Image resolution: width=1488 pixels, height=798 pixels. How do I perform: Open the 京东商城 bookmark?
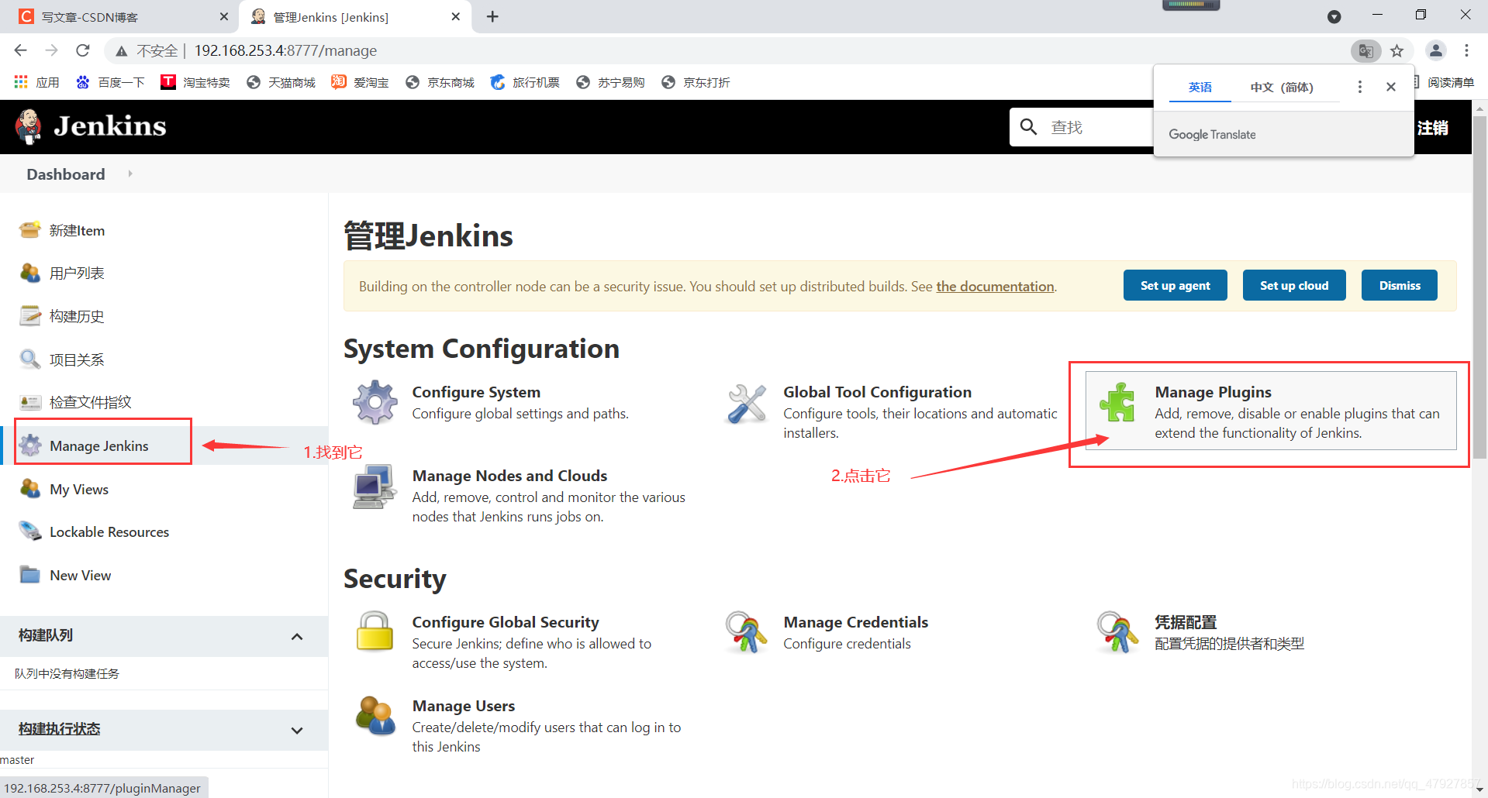[440, 82]
